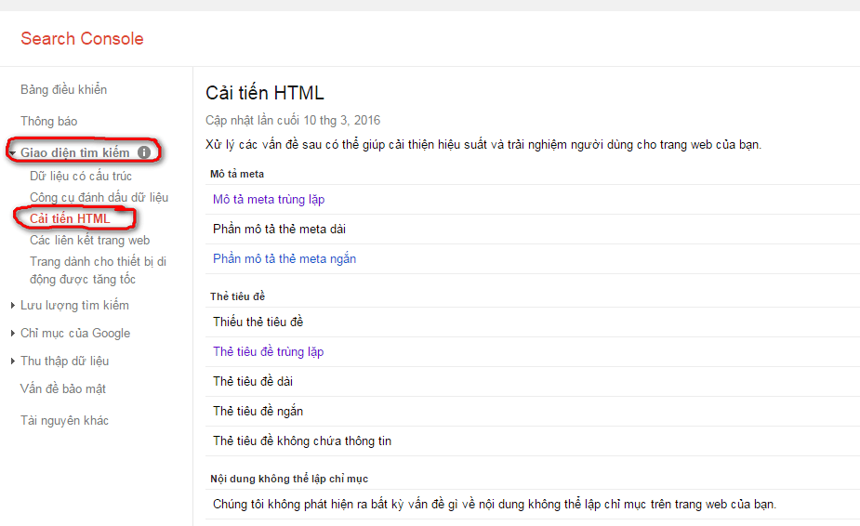Open Mô tả meta trùng lặp link

269,200
